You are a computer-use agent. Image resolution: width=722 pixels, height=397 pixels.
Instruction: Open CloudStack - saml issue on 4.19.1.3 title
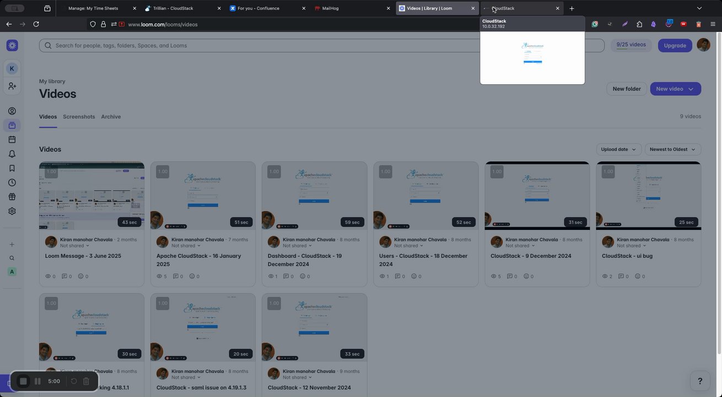point(201,388)
